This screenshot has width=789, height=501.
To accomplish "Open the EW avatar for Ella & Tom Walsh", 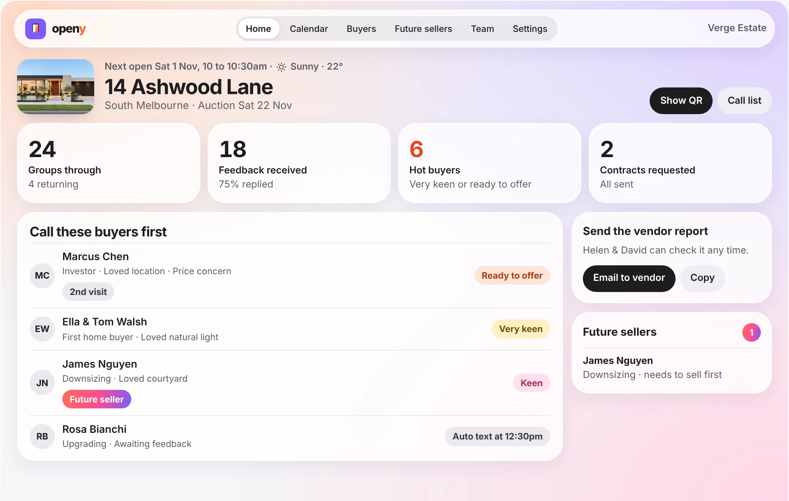I will 42,329.
